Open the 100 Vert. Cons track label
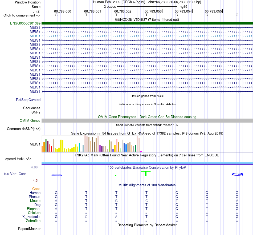The image size is (253, 235). pos(15,174)
